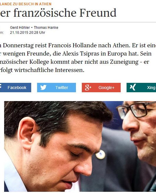Click the date 21.10.2015 20:28 Uhr
This screenshot has width=156, height=193.
[27, 33]
